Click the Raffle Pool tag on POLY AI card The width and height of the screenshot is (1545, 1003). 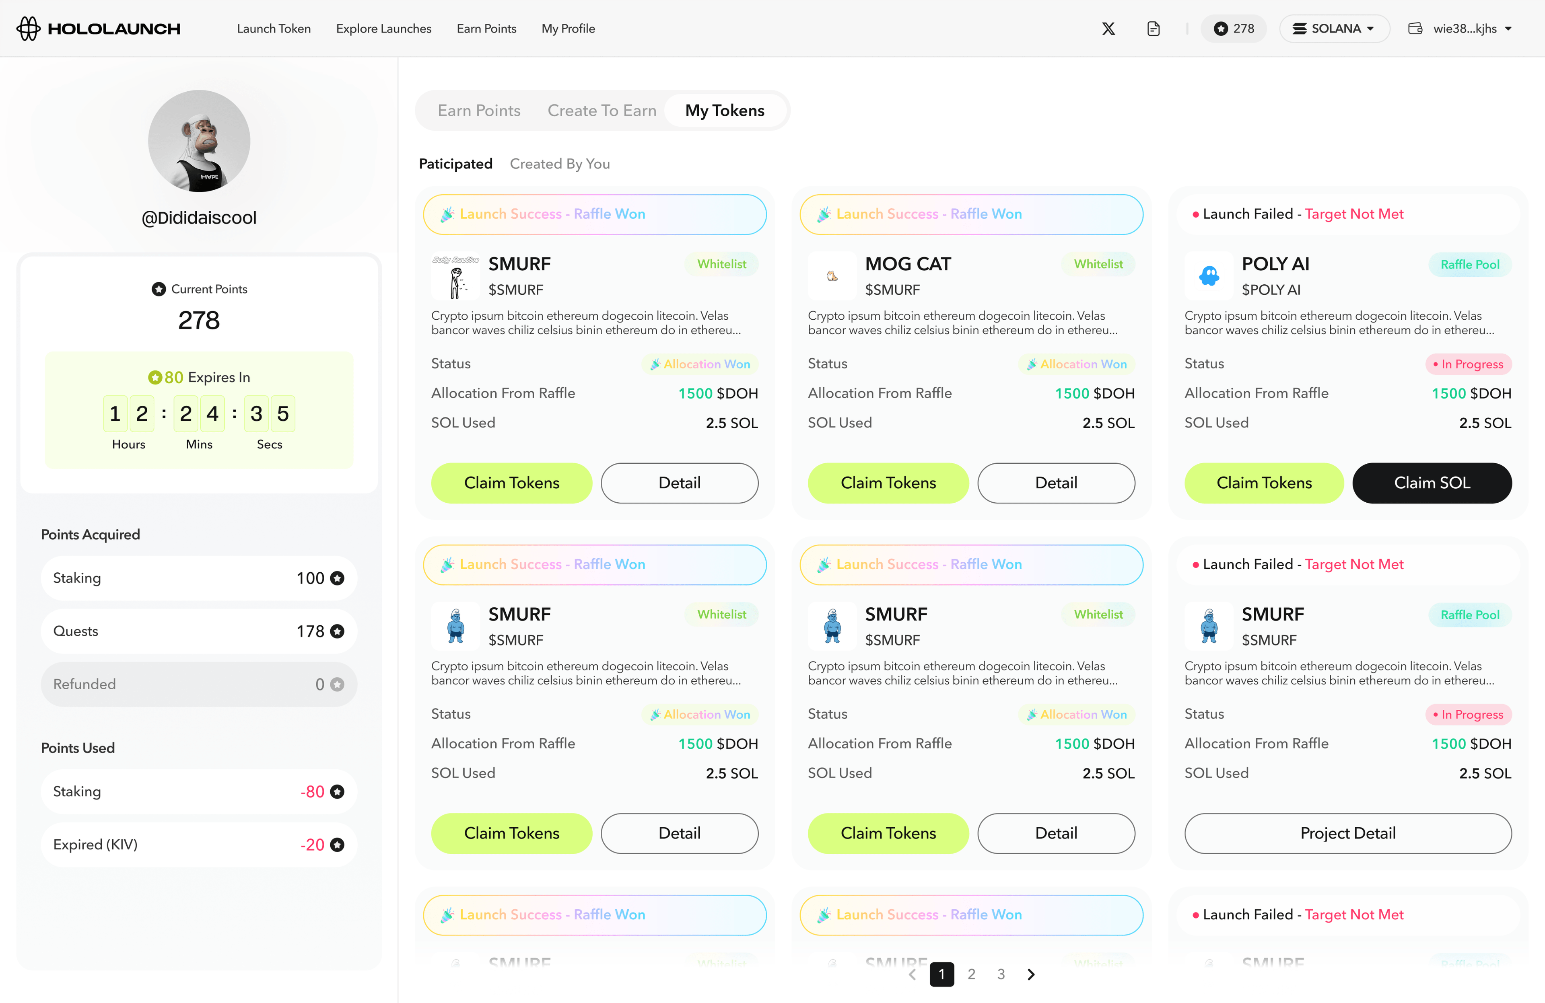click(1470, 264)
